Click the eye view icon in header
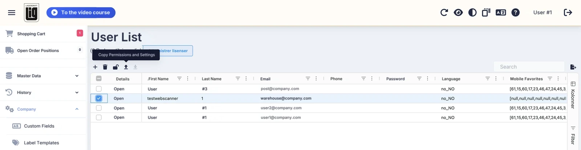 458,13
